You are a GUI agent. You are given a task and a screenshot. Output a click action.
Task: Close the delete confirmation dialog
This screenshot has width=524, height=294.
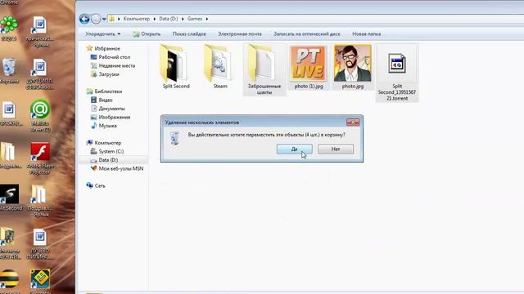353,122
